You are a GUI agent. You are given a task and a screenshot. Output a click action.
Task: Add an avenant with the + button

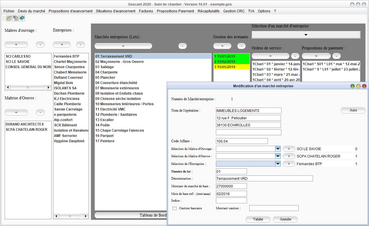tap(222, 46)
